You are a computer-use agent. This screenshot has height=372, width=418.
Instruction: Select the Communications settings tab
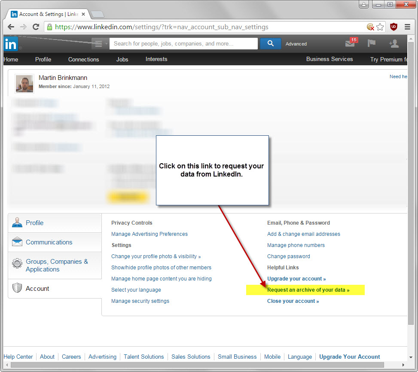tap(55, 242)
